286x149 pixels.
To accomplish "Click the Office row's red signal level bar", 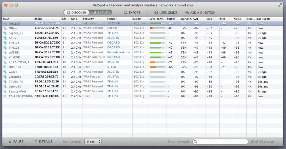I will coord(157,28).
